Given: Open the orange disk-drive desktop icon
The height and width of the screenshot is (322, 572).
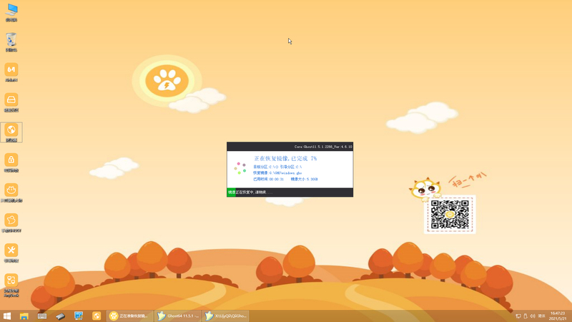Looking at the screenshot, I should point(11,99).
